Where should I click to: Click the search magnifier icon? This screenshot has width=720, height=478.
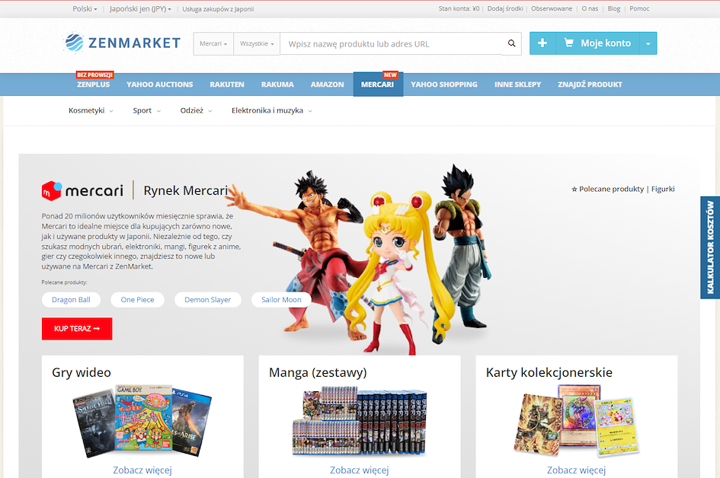[x=511, y=43]
